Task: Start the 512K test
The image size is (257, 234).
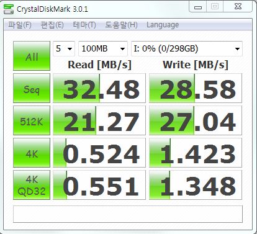Action: pos(32,120)
